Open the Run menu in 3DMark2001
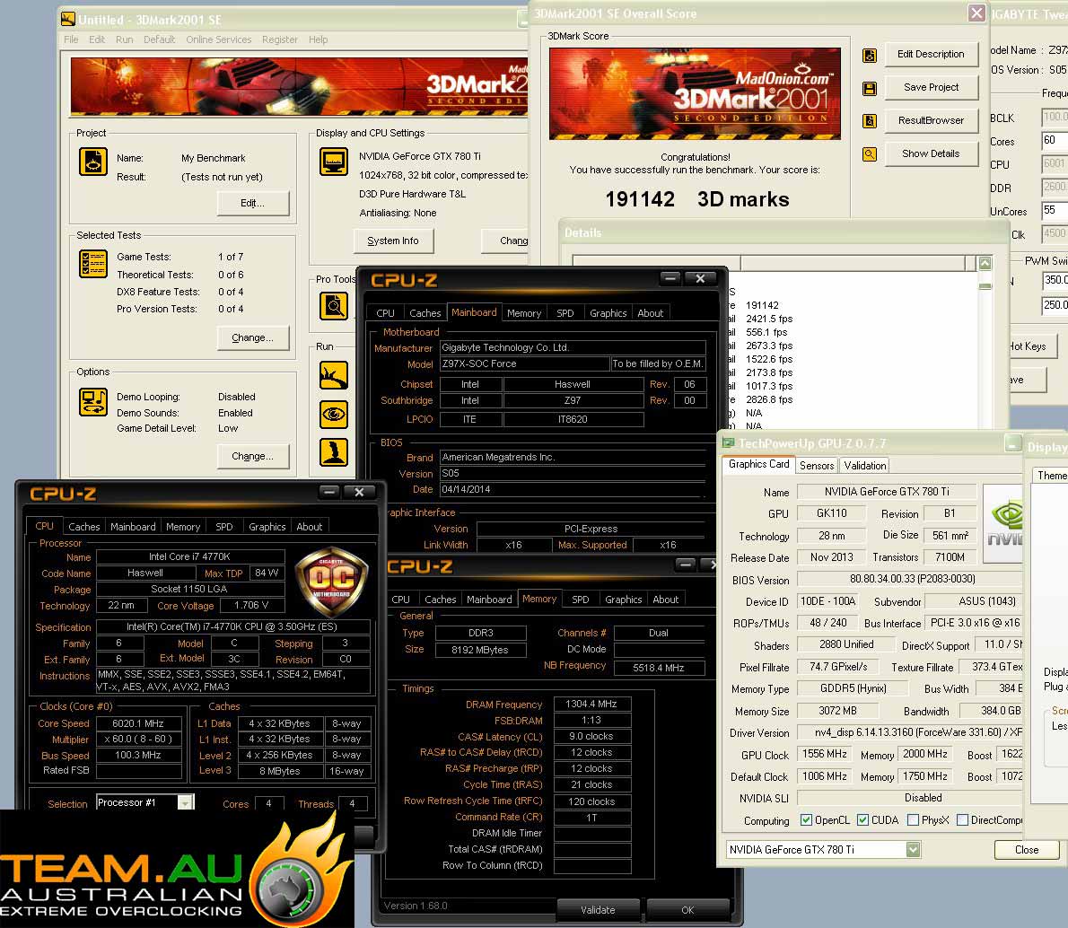1068x928 pixels. coord(125,39)
